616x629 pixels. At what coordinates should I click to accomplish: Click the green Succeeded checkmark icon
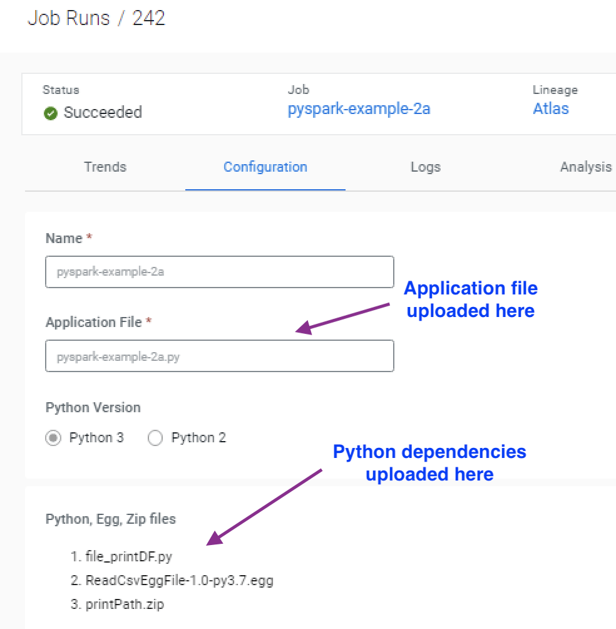[x=51, y=113]
